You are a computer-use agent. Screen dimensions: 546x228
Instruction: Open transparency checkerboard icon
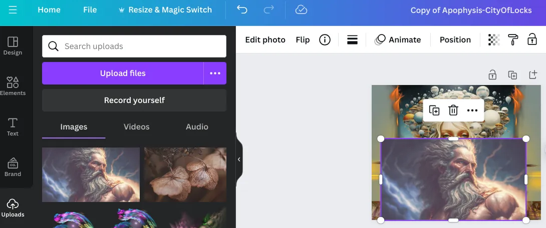(x=494, y=39)
